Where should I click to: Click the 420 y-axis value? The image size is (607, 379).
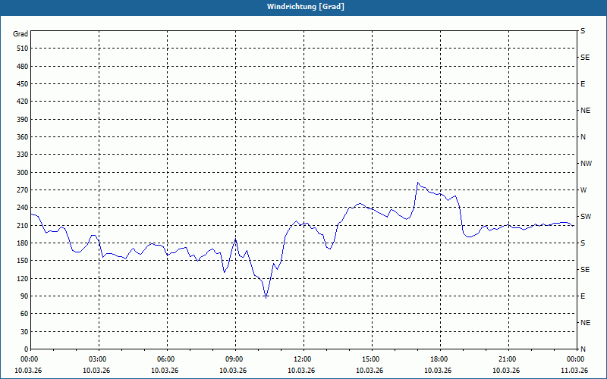(x=23, y=102)
